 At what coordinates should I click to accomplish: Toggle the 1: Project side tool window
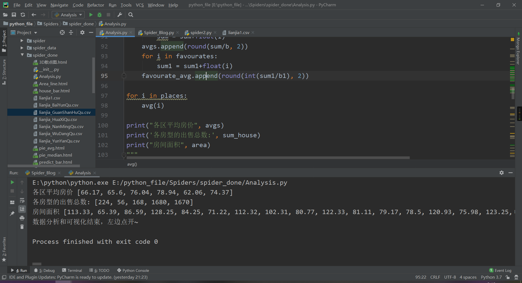pos(4,41)
